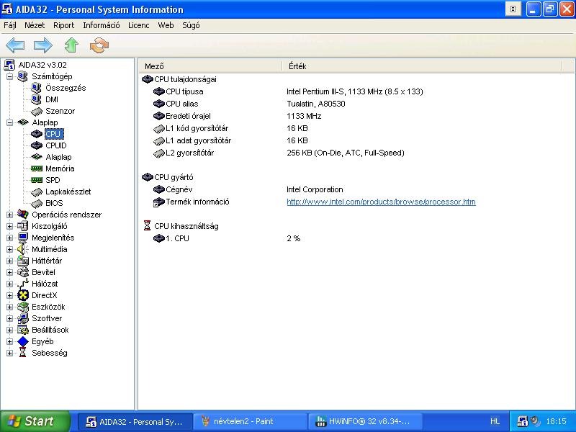Click the Egyéb blue diamond icon

coord(23,341)
